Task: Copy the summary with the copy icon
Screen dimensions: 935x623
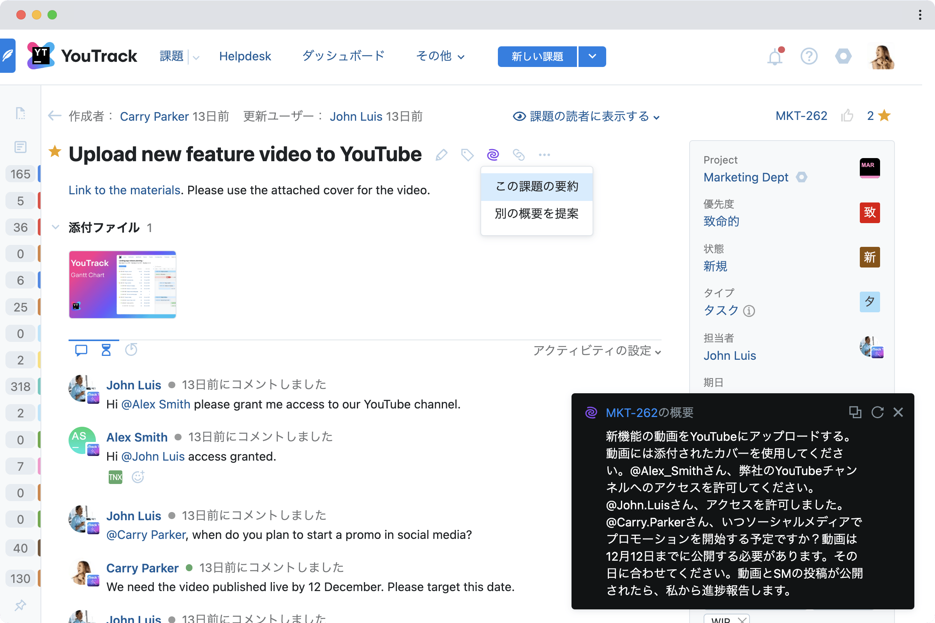Action: [x=855, y=412]
